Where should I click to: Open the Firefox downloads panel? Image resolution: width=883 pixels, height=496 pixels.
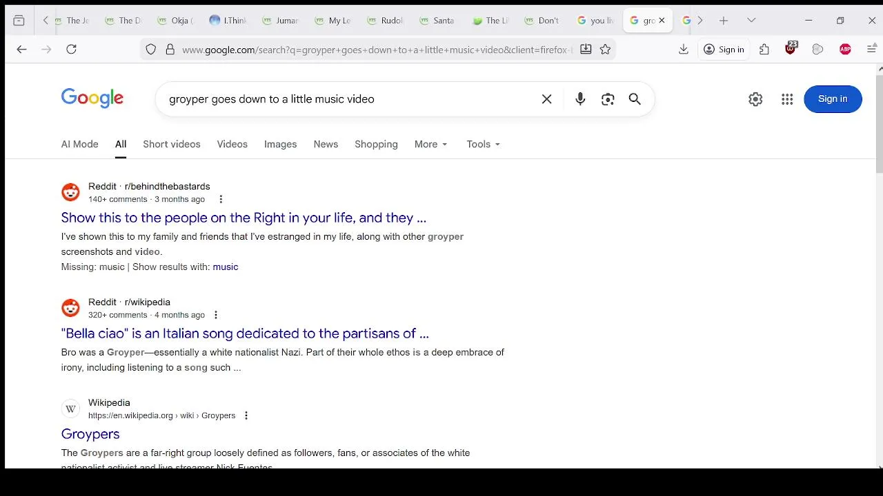(684, 49)
